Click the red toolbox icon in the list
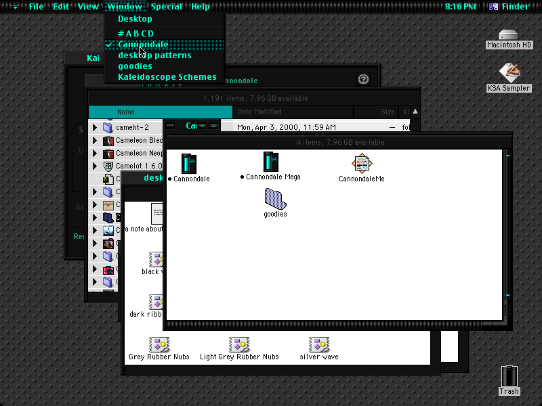 pos(108,269)
